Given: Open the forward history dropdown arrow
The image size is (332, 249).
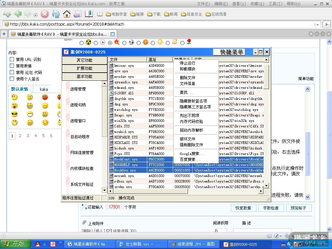Looking at the screenshot, I should tap(35, 15).
